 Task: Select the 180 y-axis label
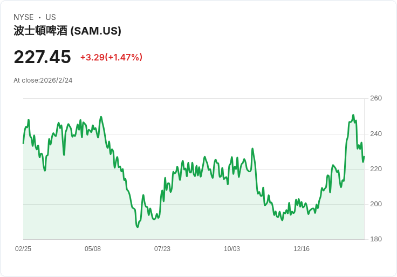376,239
